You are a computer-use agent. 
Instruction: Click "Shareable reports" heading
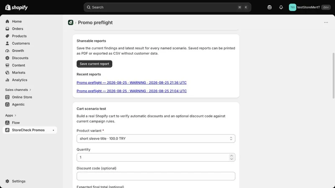(x=91, y=41)
